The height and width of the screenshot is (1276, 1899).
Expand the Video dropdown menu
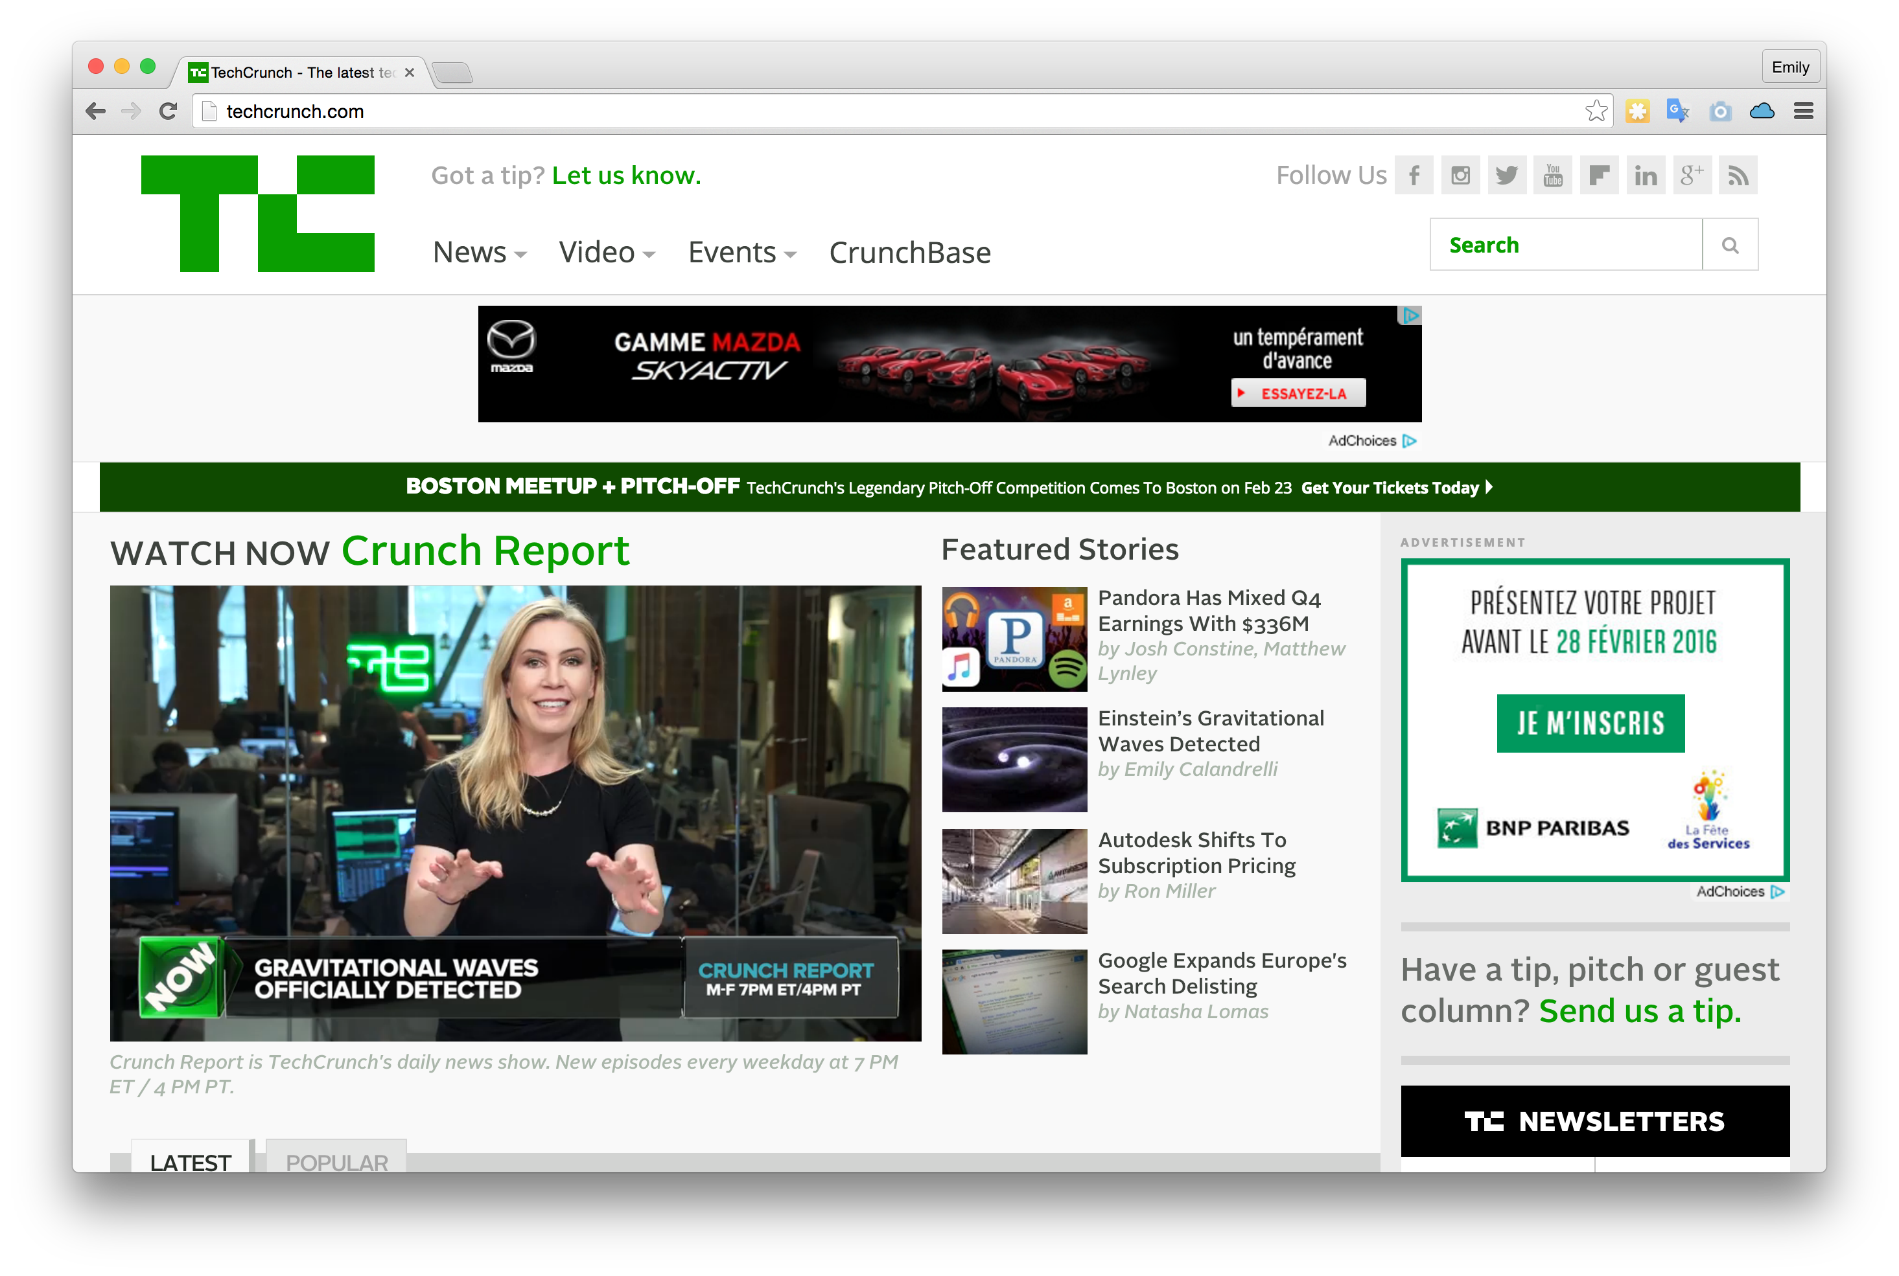[x=606, y=253]
